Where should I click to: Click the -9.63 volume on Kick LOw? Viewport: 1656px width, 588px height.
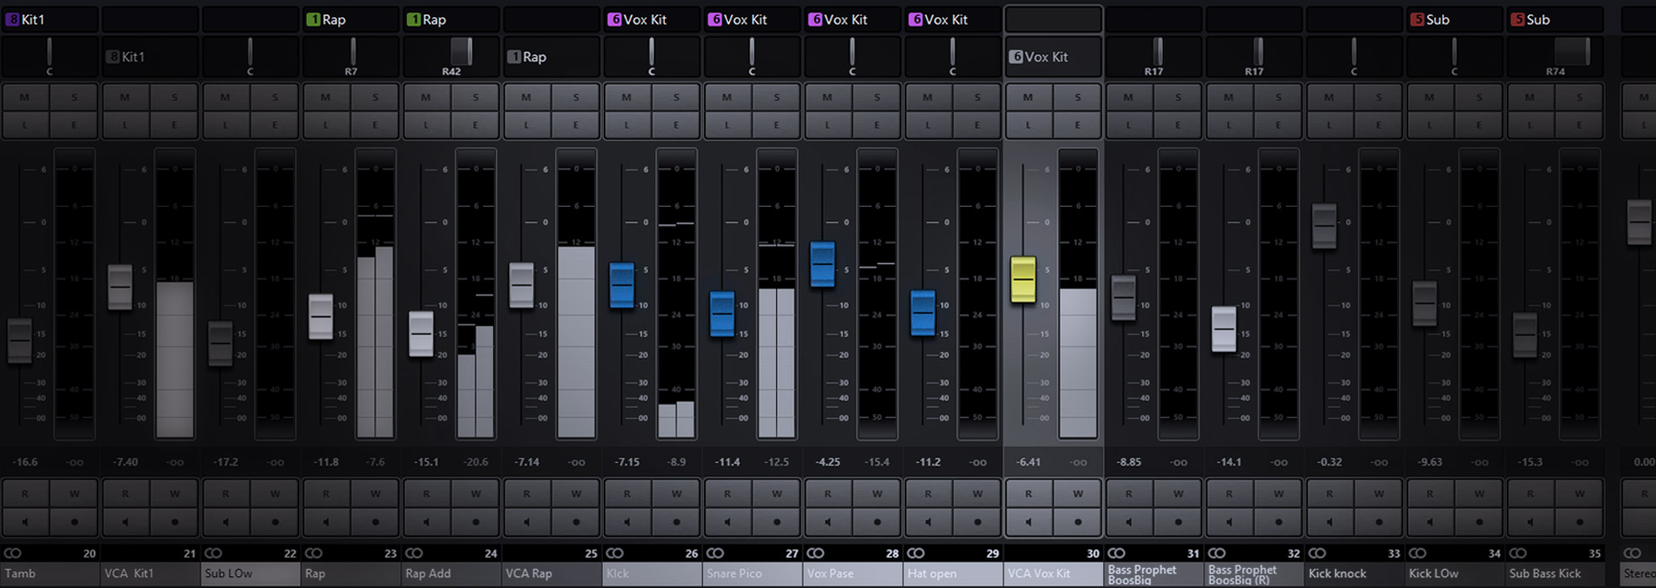tap(1430, 462)
